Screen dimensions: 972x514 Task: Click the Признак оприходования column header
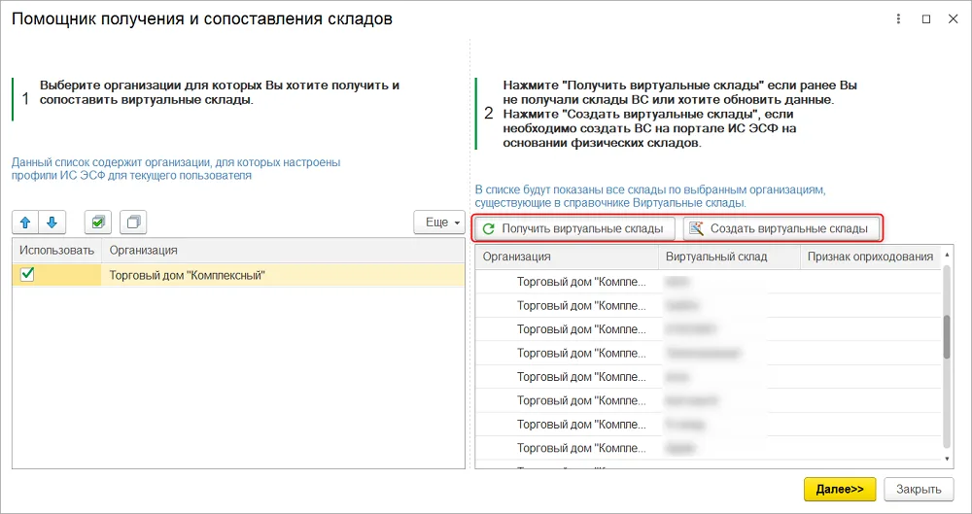pos(870,257)
